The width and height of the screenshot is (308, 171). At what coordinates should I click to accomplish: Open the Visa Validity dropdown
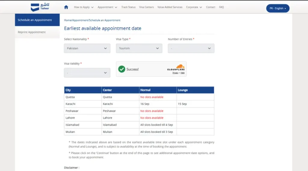87,73
